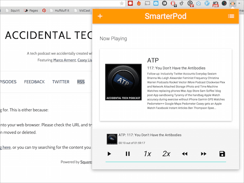Open the LastPass extension icon
This screenshot has height=183, width=244.
click(130, 3)
